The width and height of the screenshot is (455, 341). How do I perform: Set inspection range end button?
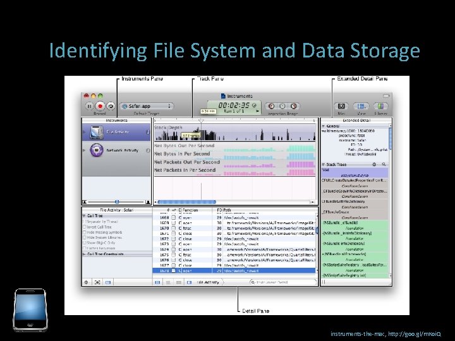[294, 106]
